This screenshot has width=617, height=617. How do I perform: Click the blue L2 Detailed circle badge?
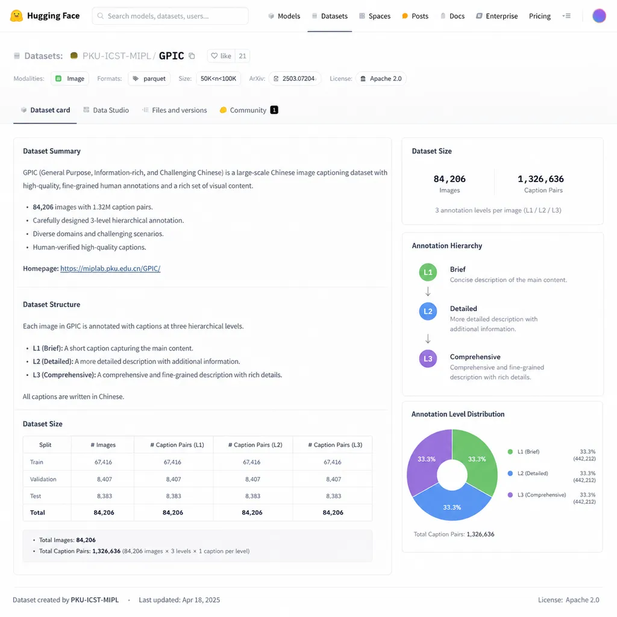tap(428, 312)
